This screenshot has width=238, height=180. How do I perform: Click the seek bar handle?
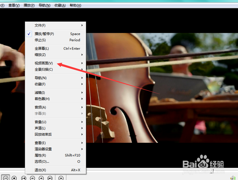pyautogui.click(x=212, y=171)
